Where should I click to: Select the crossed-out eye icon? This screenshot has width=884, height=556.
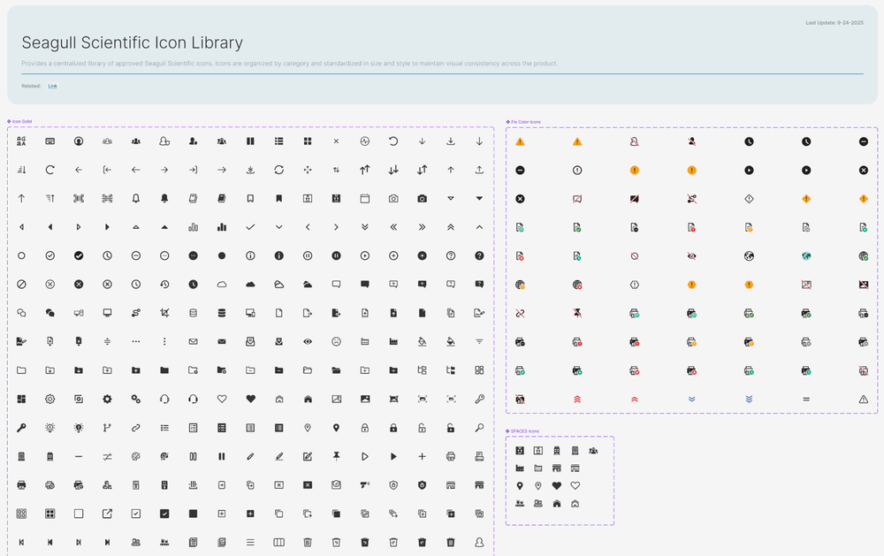692,256
